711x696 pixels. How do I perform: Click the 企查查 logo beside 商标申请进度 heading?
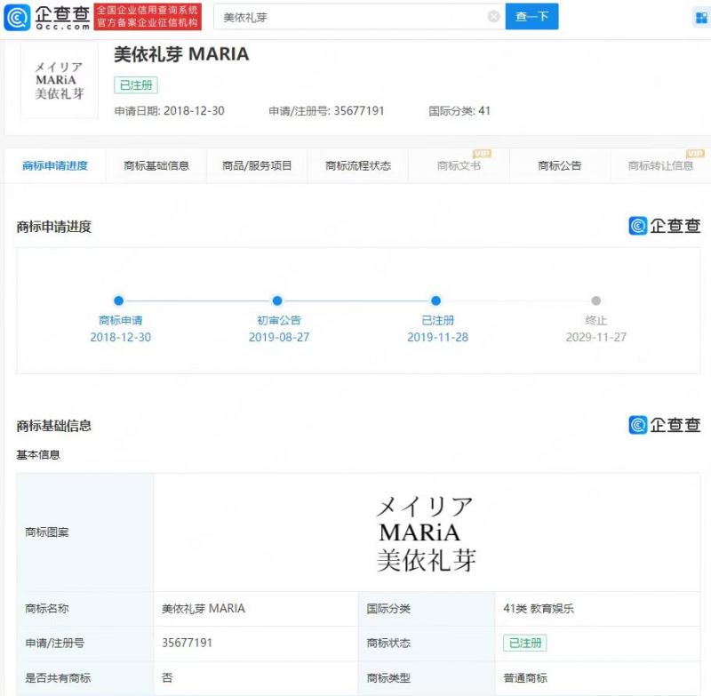coord(664,226)
